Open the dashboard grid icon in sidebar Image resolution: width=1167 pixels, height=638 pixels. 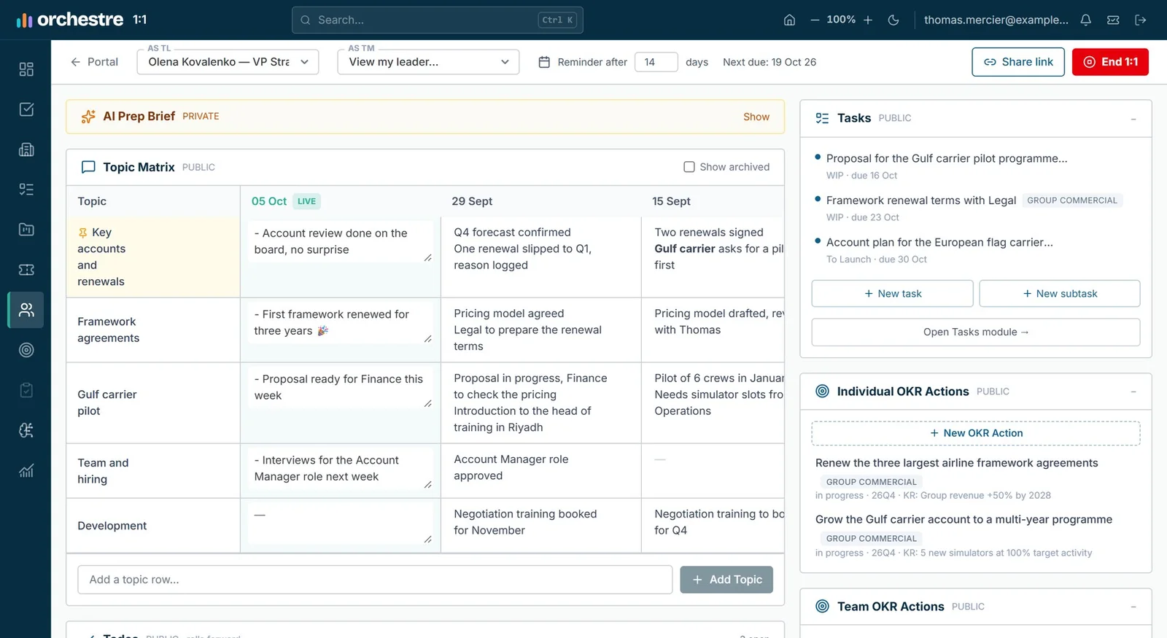point(26,69)
